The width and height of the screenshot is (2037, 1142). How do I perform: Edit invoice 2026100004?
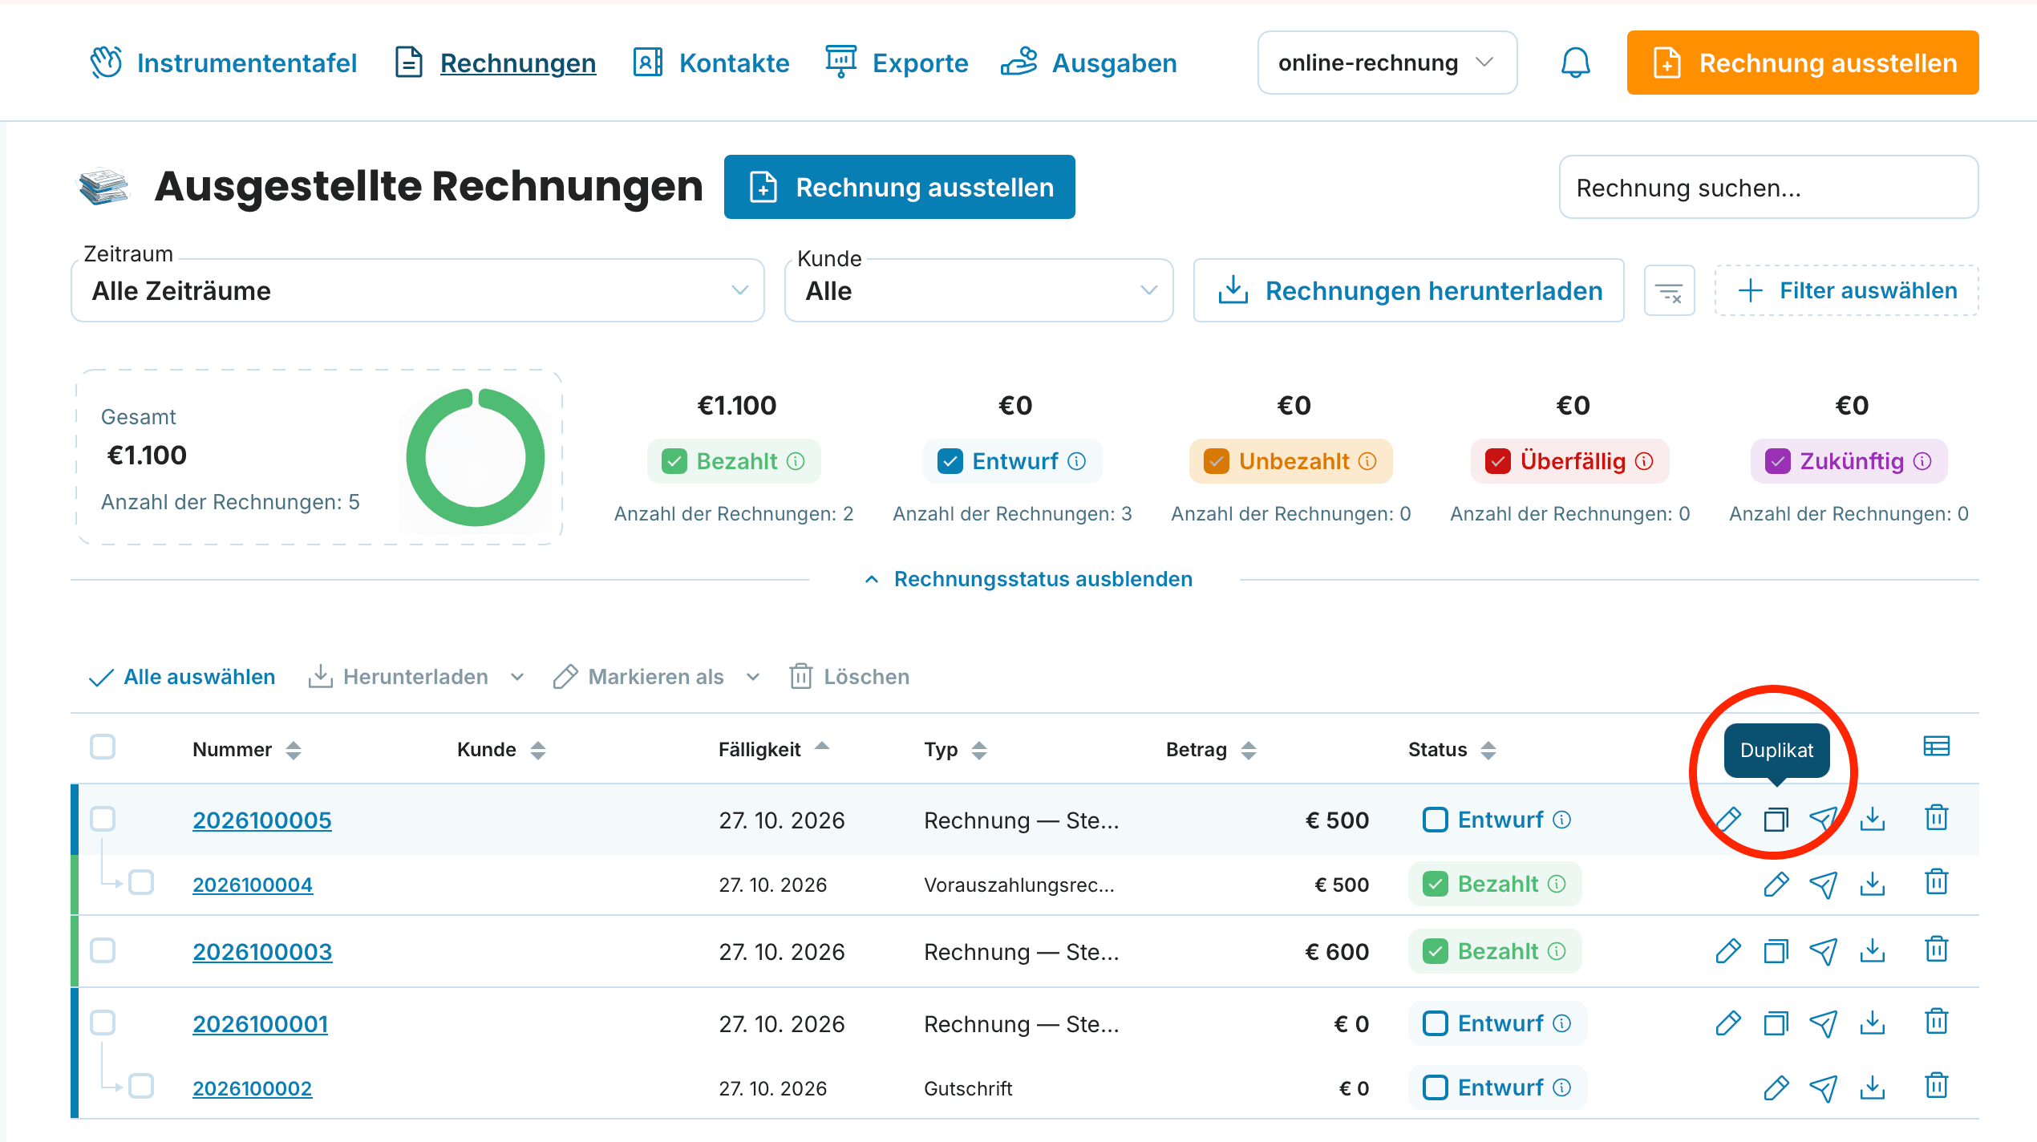click(x=1776, y=884)
